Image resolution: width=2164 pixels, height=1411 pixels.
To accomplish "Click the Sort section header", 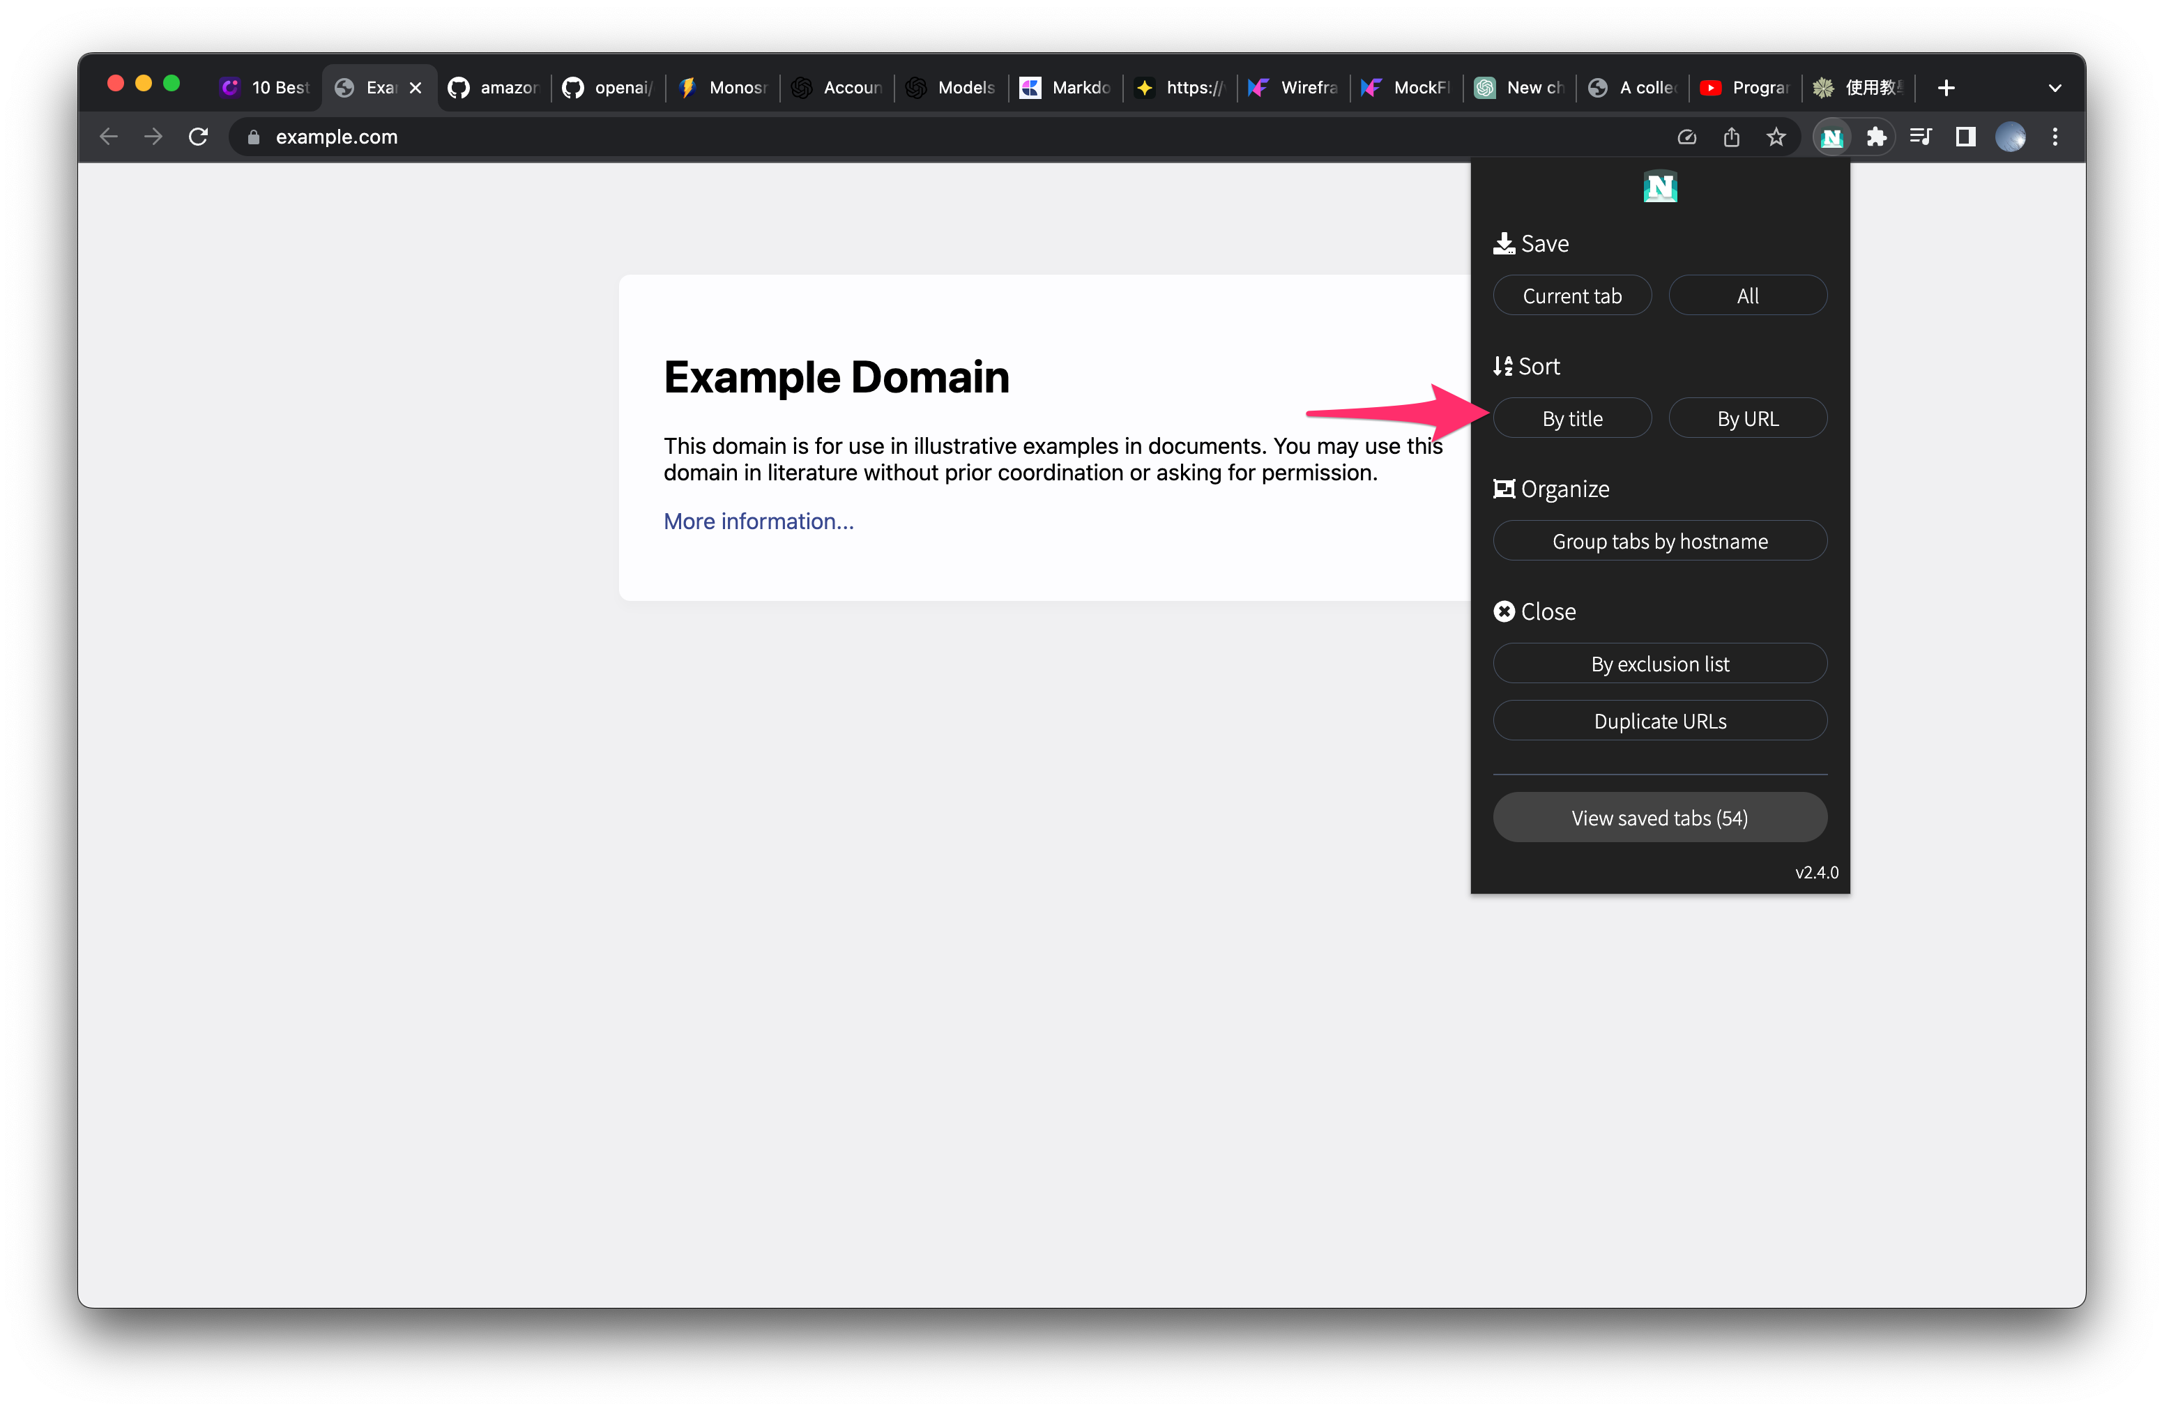I will tap(1527, 367).
